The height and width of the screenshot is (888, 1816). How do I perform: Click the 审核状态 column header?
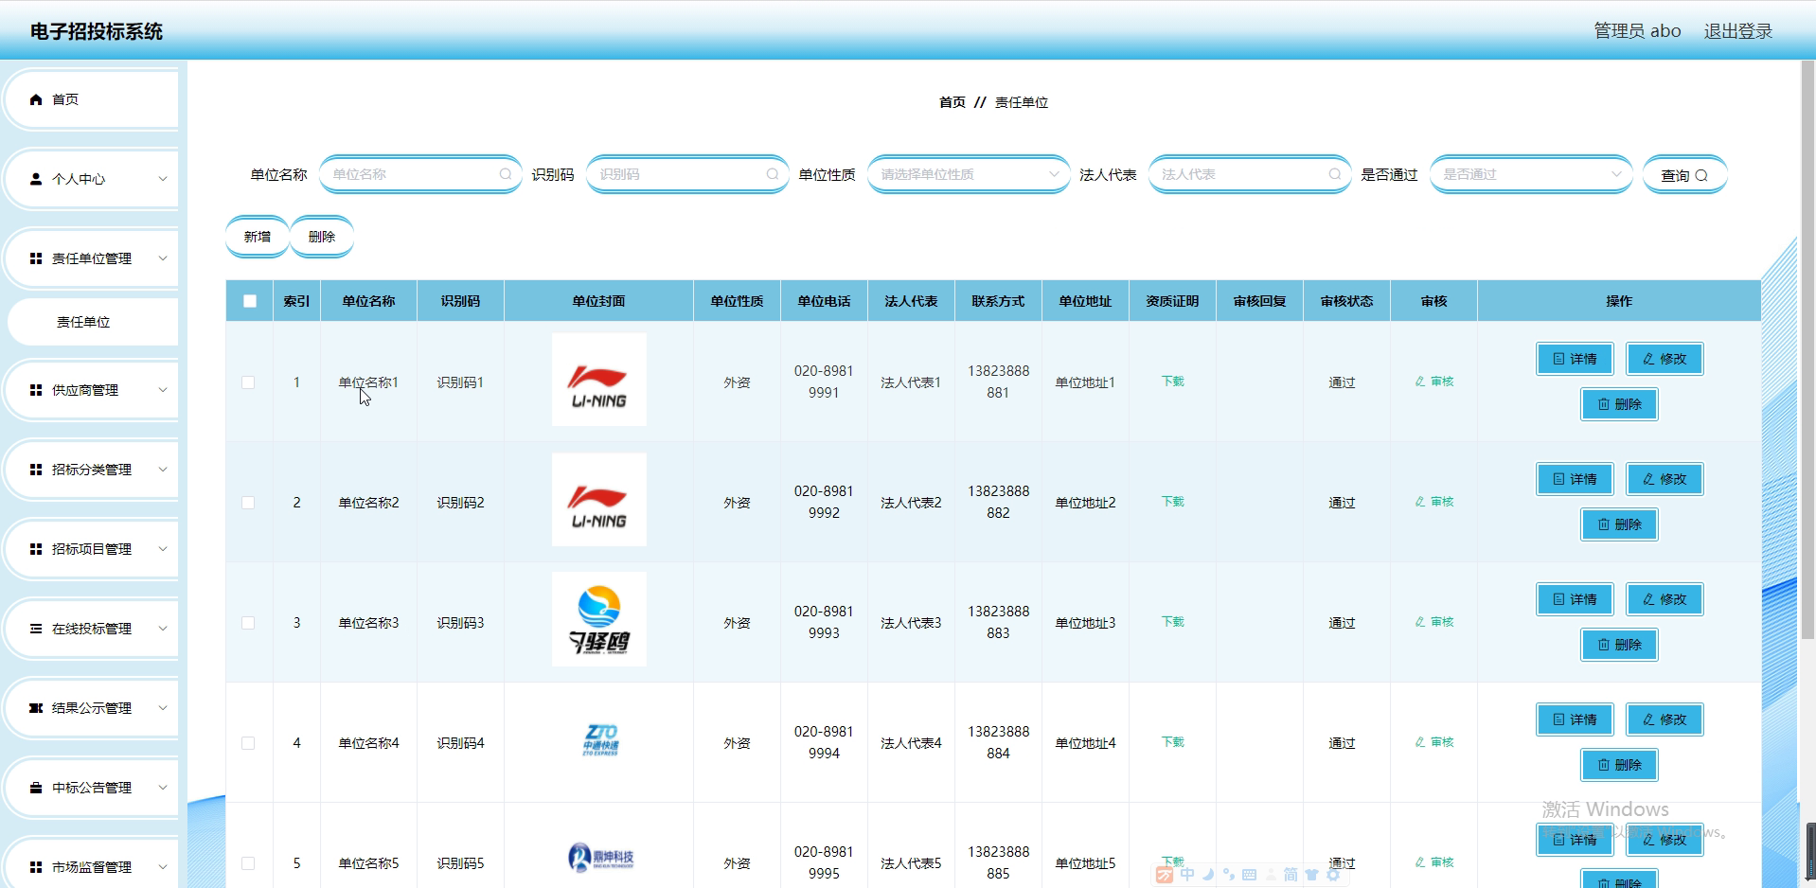tap(1346, 301)
